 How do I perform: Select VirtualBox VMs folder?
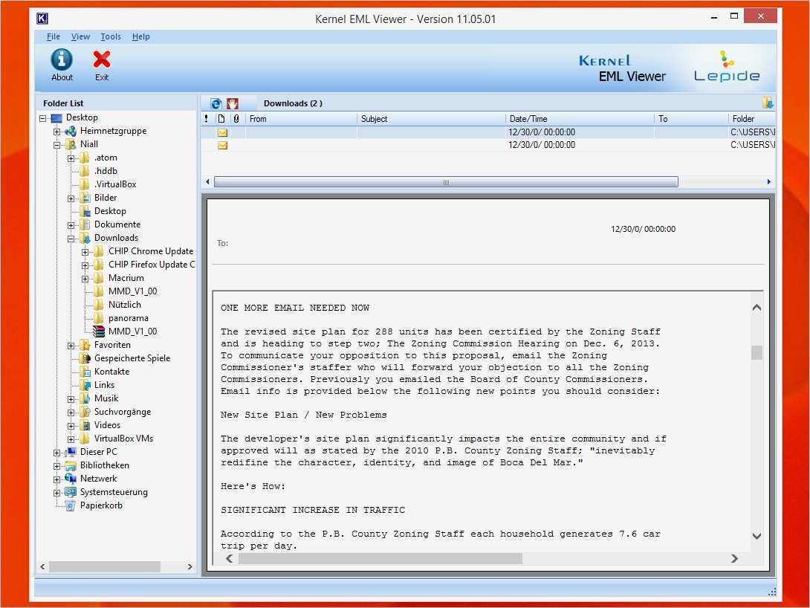pyautogui.click(x=123, y=438)
